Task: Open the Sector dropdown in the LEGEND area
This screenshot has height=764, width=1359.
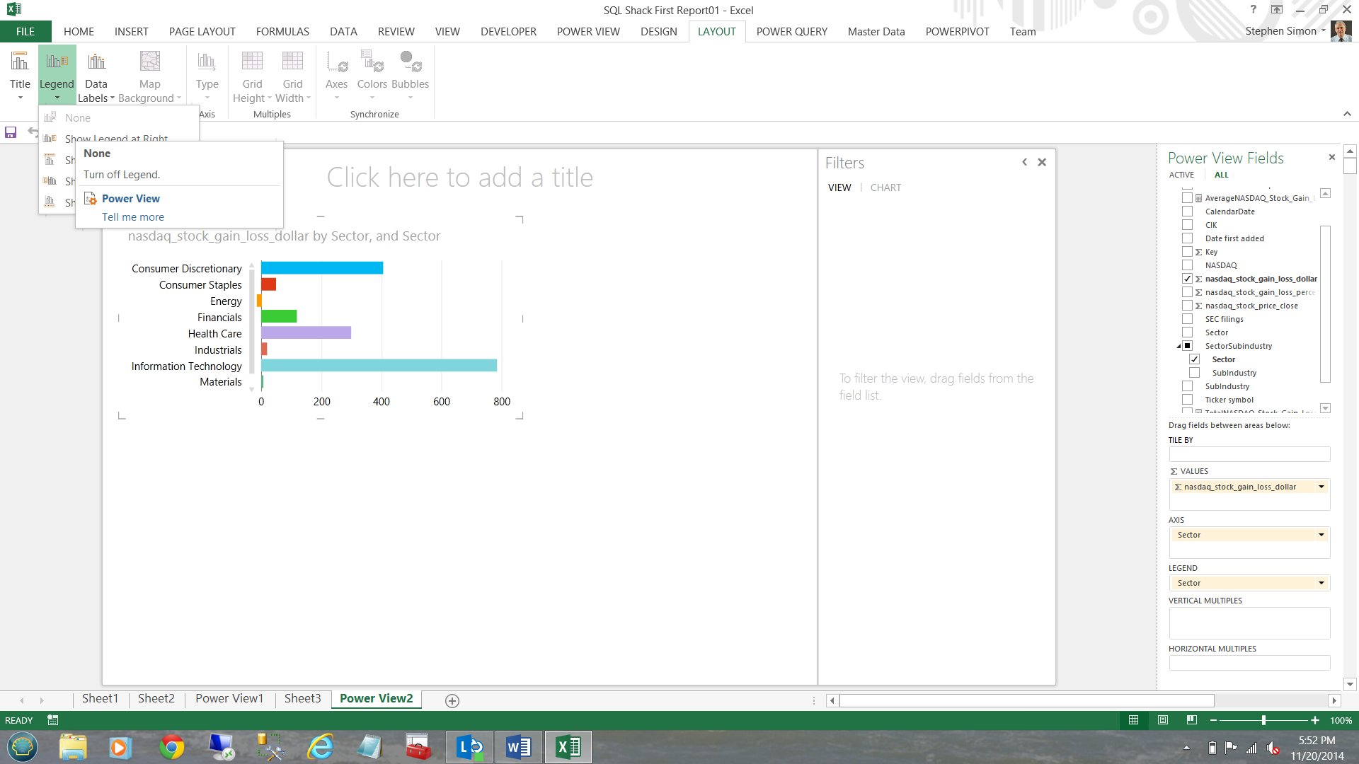Action: click(x=1321, y=583)
